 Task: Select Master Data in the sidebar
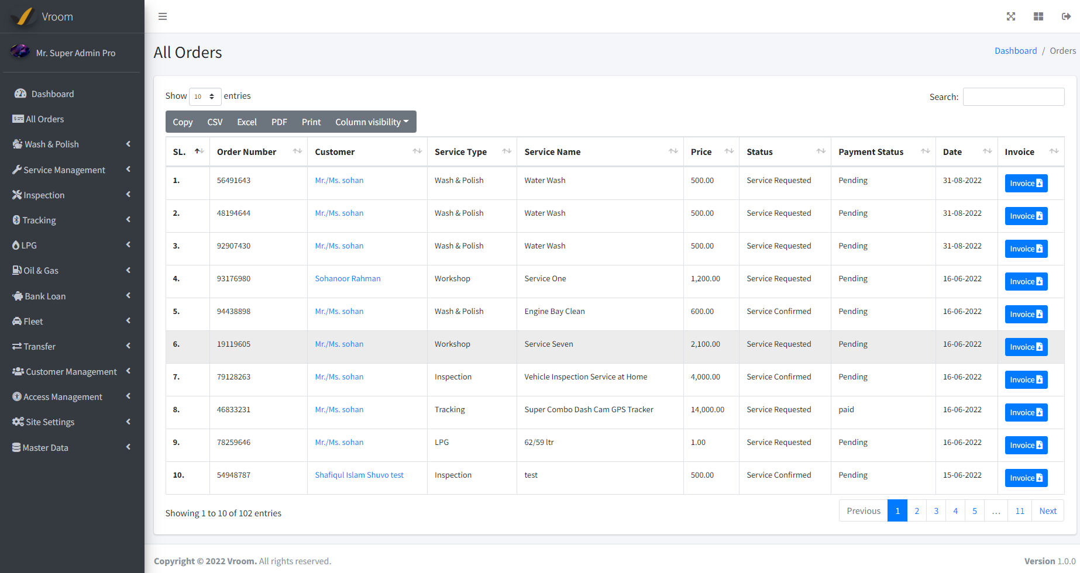tap(72, 447)
